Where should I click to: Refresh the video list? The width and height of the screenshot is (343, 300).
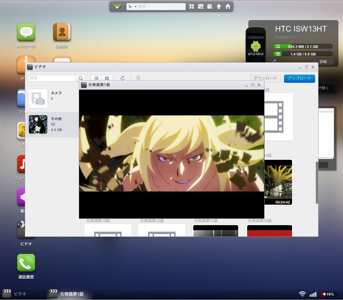pos(123,78)
